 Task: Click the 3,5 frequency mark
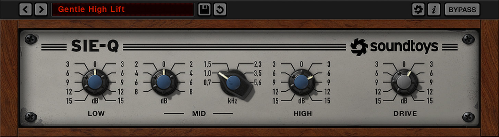(258, 73)
